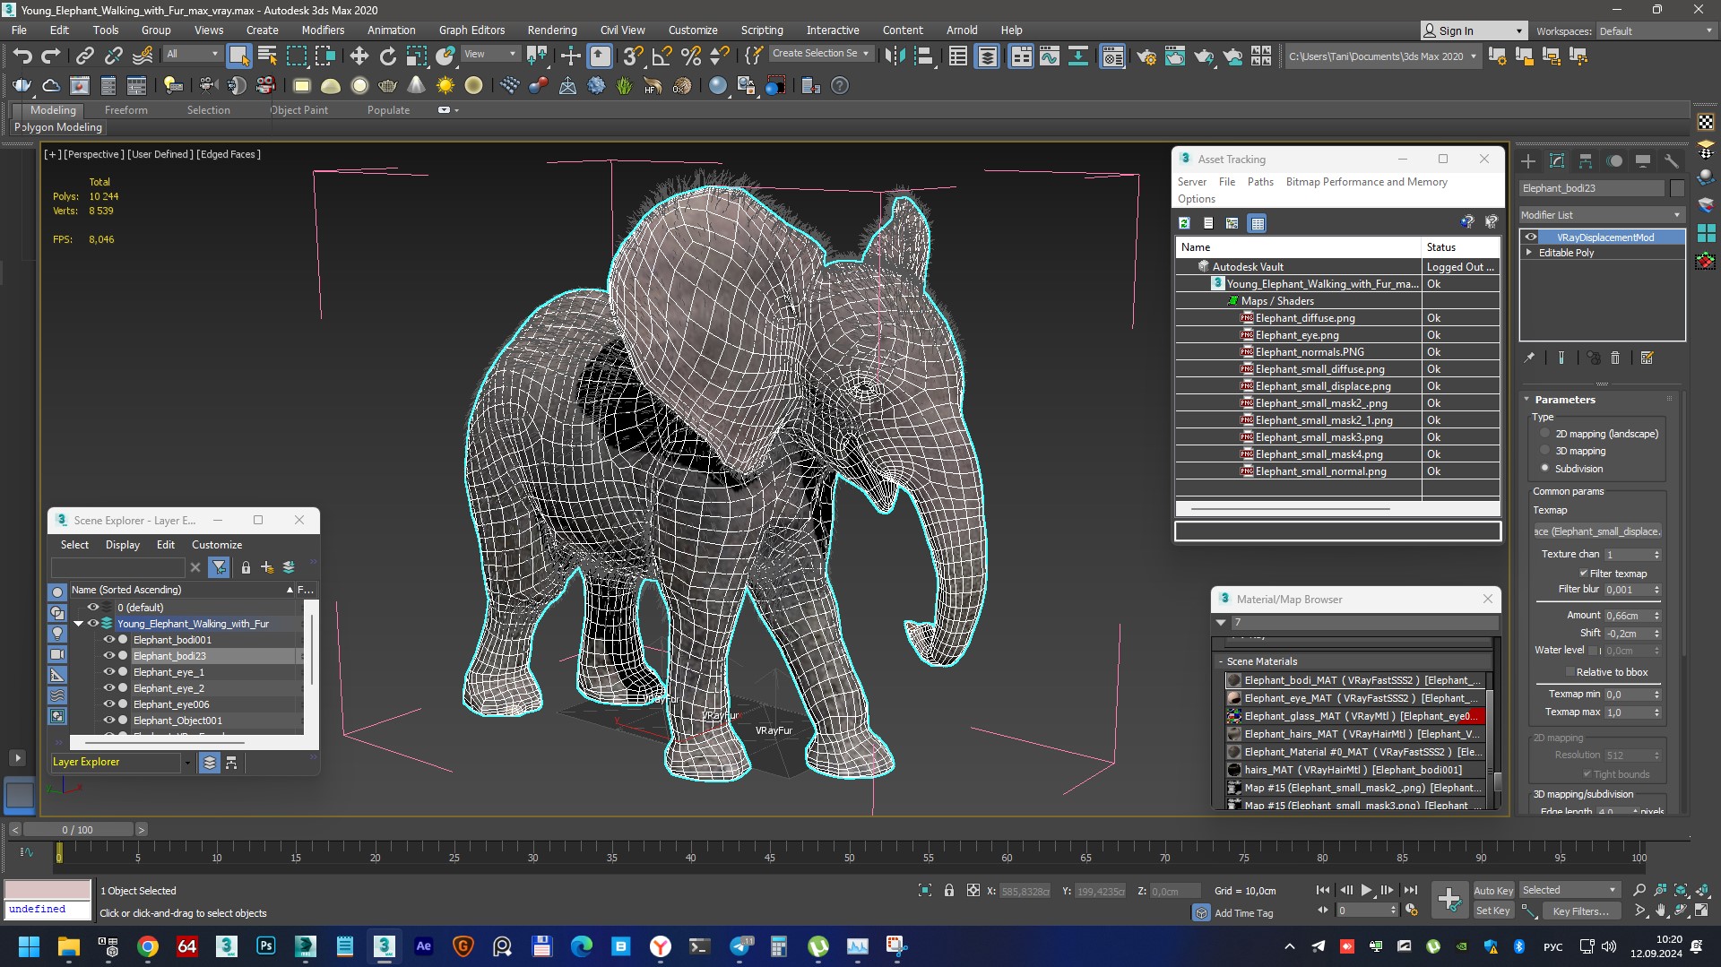The image size is (1721, 967).
Task: Click the object color swatch beside Elephant_bodi23
Action: point(1677,188)
